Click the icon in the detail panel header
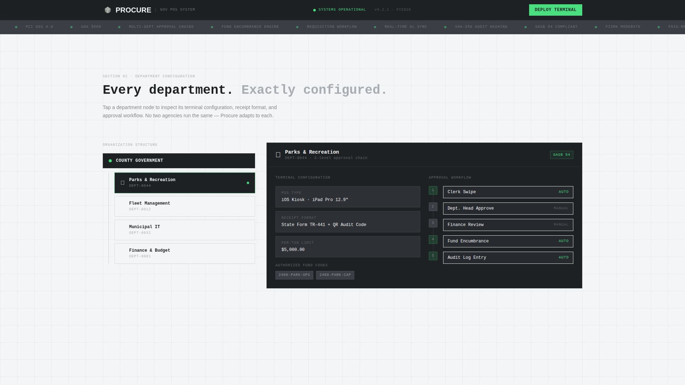Image resolution: width=685 pixels, height=385 pixels. (278, 155)
